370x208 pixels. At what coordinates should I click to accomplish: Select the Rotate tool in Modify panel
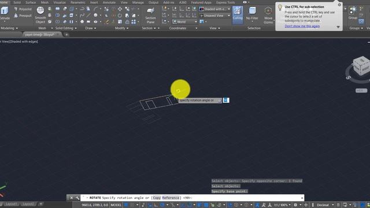[120, 16]
